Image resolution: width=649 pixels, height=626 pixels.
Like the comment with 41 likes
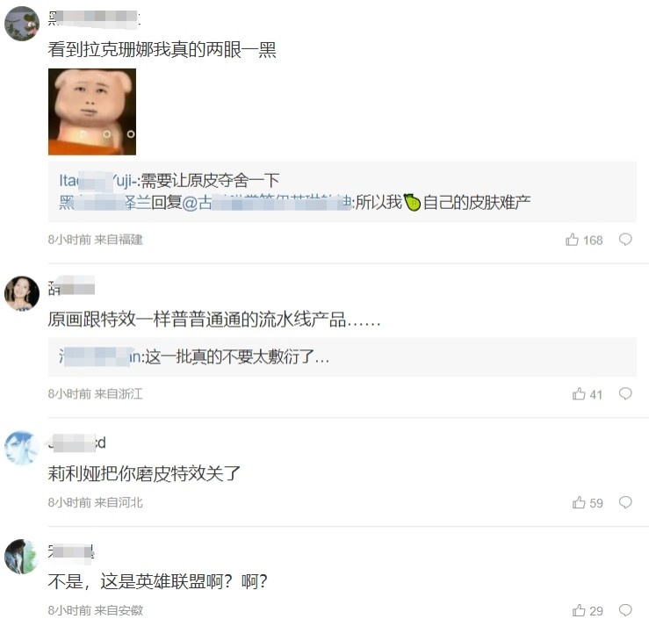click(587, 394)
